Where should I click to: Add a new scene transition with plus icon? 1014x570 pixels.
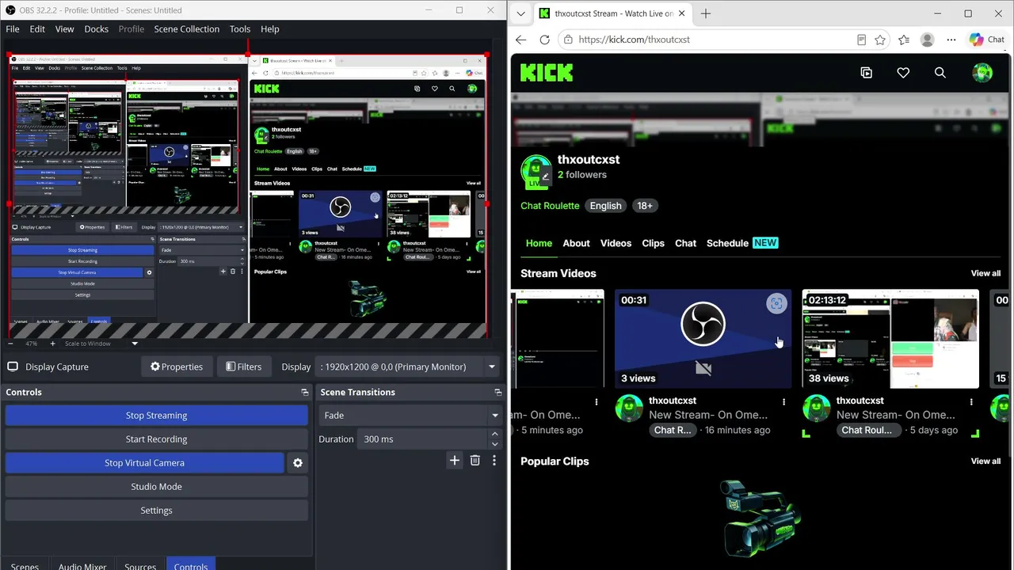tap(454, 460)
